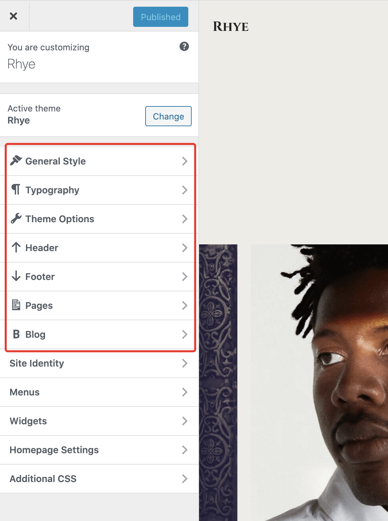Open the Theme Options panel
This screenshot has width=388, height=521.
tap(99, 219)
